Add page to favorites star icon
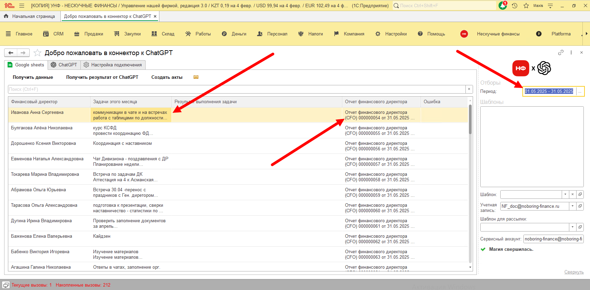Screen dimensions: 590x290 pos(38,53)
